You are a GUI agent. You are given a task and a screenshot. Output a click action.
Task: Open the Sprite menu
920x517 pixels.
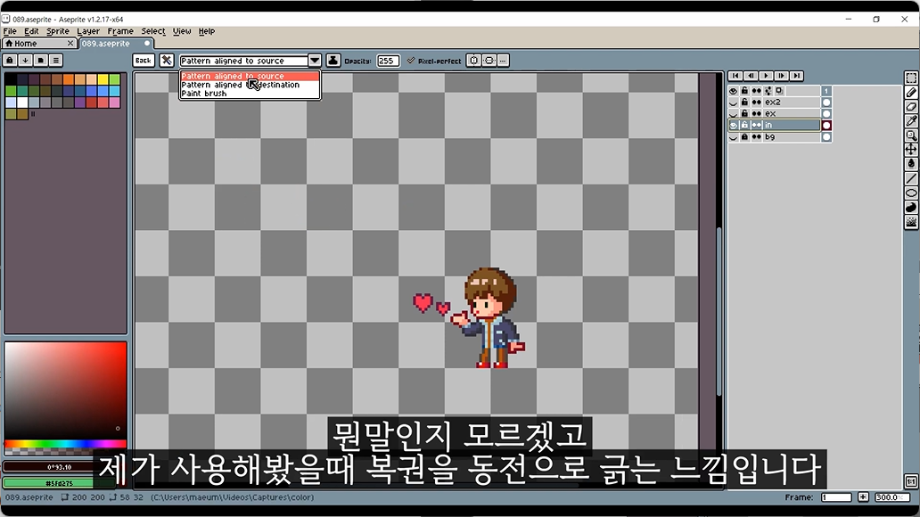[57, 31]
